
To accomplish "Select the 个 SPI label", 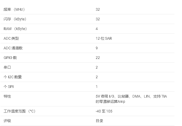I will [9, 87].
